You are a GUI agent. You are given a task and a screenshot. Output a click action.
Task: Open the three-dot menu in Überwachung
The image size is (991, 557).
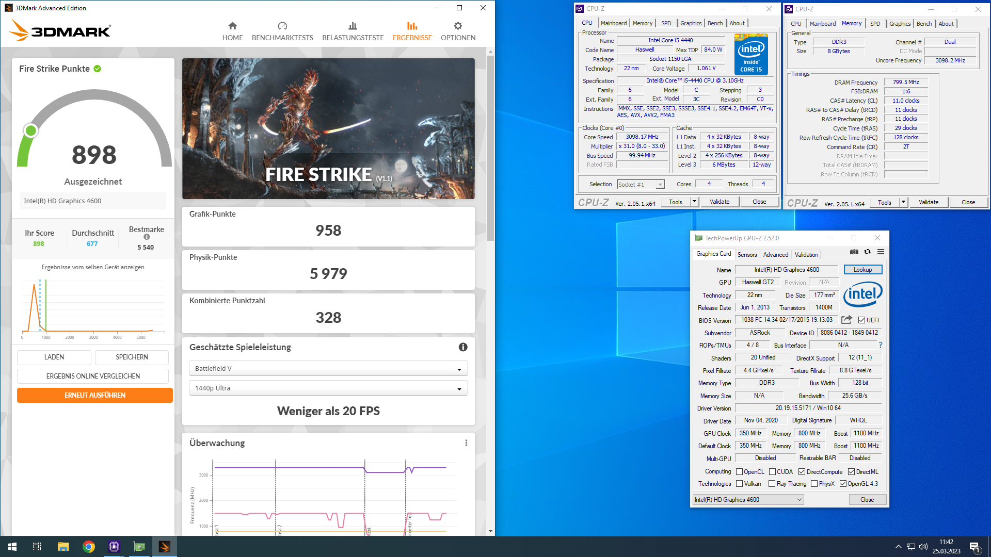click(466, 443)
